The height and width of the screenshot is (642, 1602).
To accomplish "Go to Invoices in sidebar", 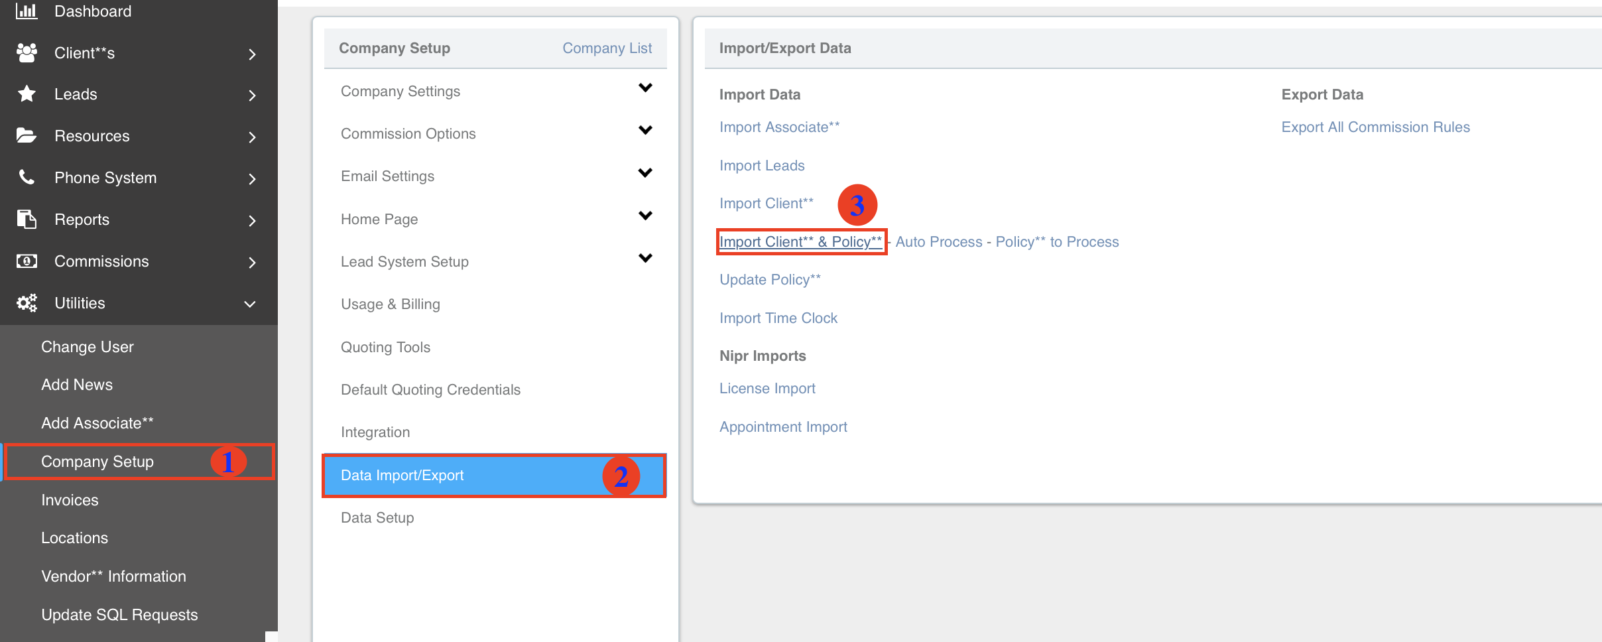I will pos(70,500).
